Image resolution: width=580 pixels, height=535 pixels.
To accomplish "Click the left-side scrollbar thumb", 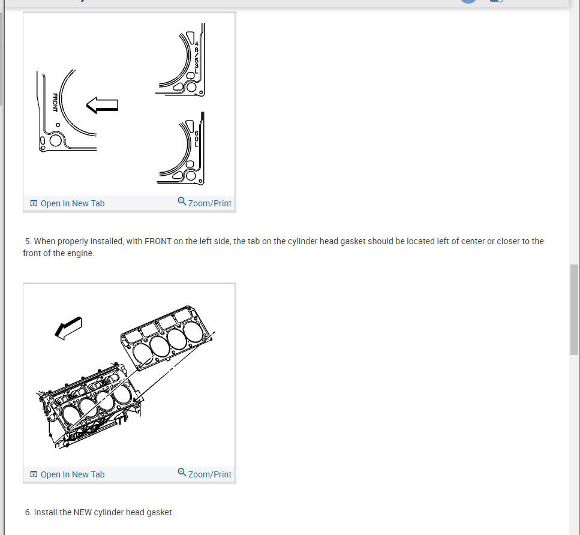I will click(x=1, y=59).
